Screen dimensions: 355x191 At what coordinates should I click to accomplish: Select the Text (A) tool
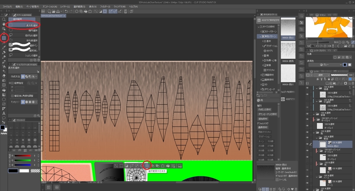pyautogui.click(x=4, y=113)
